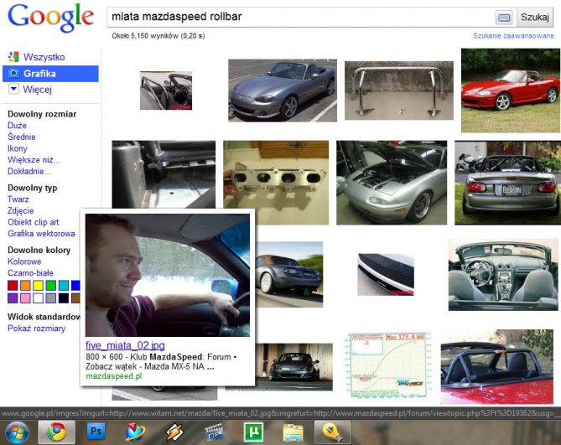Click the search query input field
Image resolution: width=561 pixels, height=445 pixels.
(x=300, y=17)
